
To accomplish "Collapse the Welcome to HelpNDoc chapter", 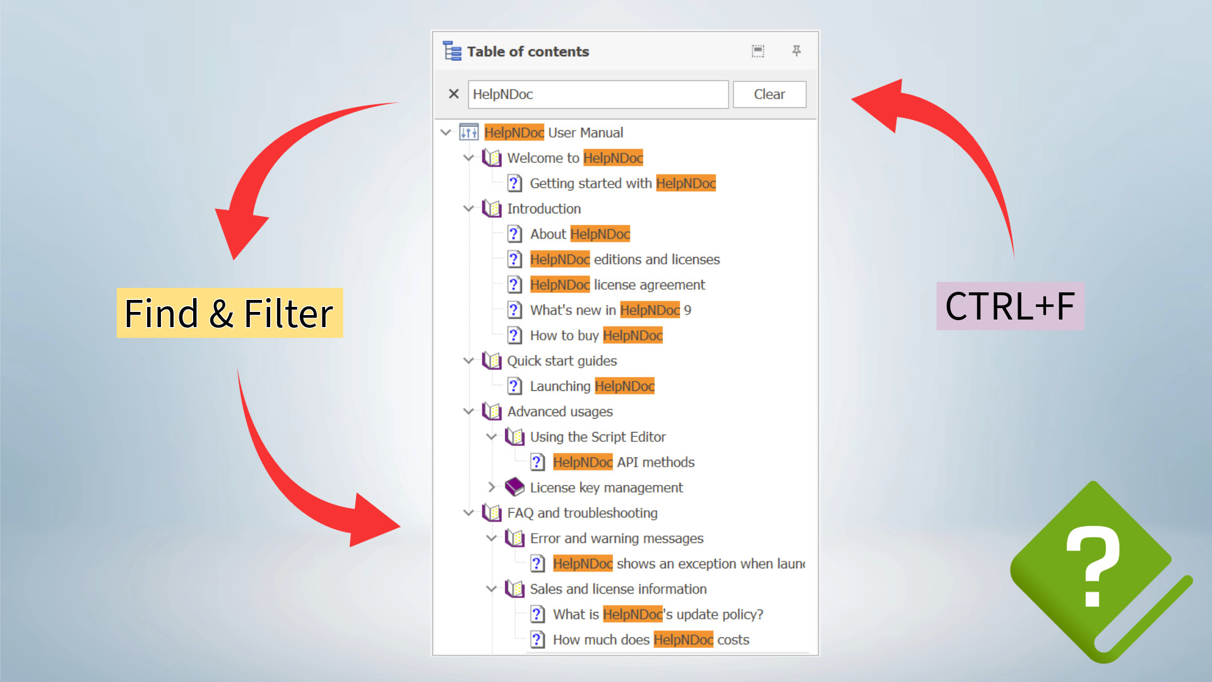I will (468, 158).
